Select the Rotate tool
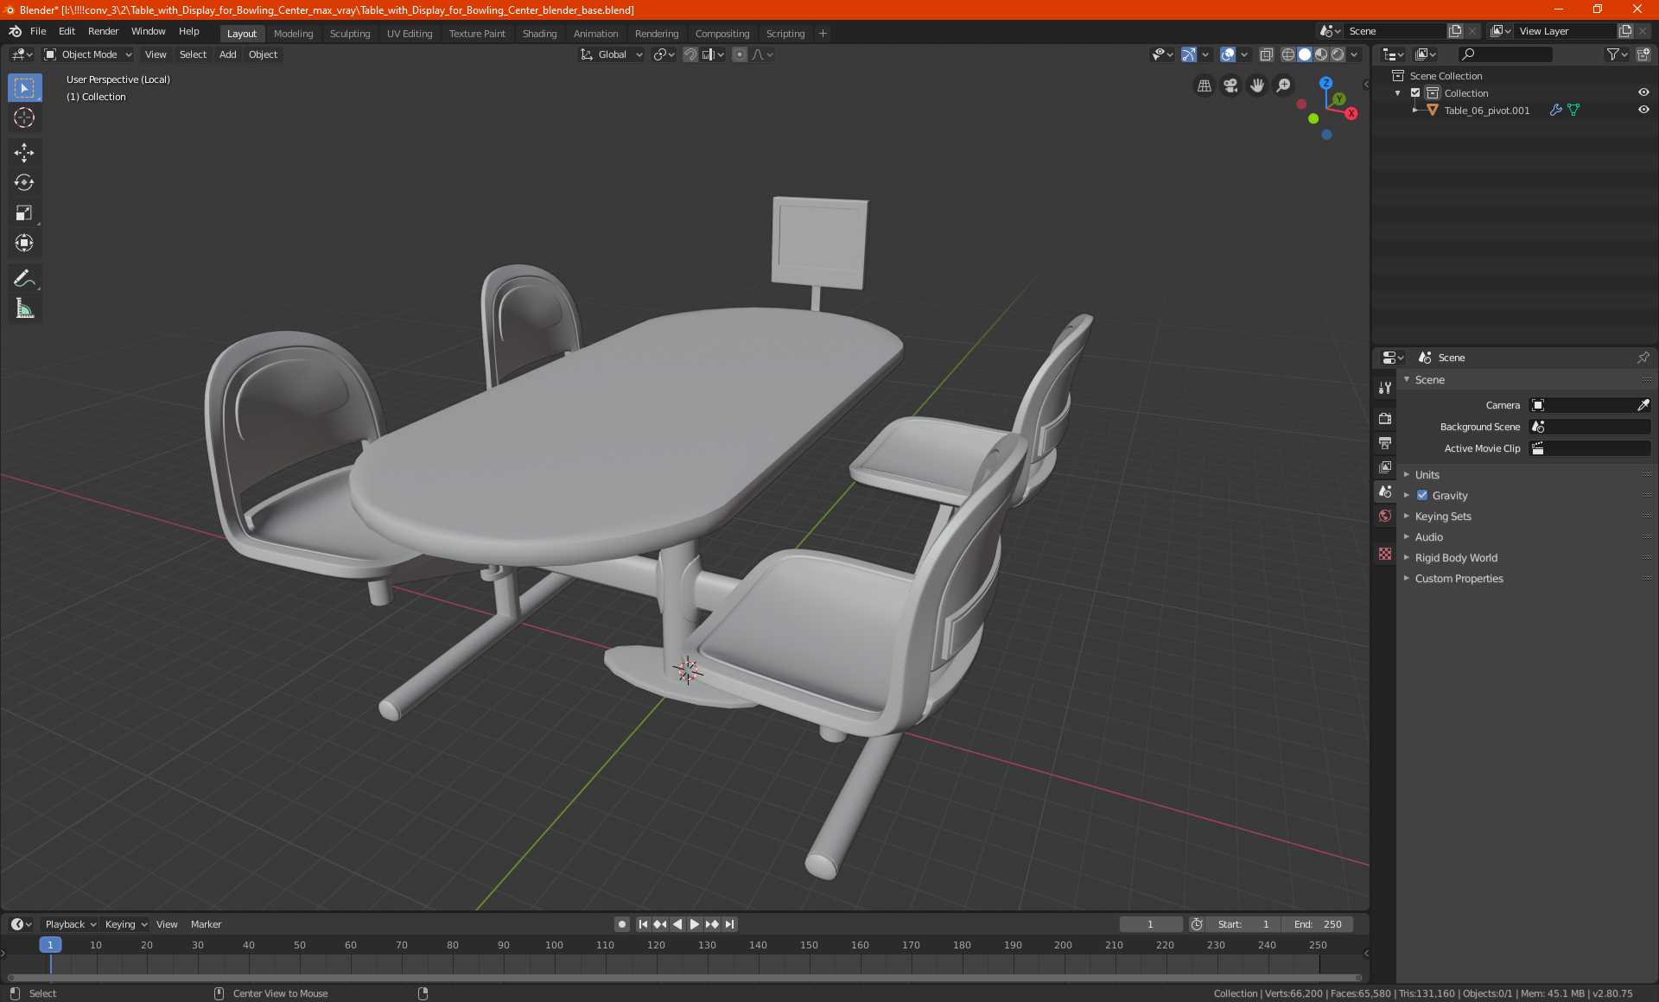 [x=24, y=182]
